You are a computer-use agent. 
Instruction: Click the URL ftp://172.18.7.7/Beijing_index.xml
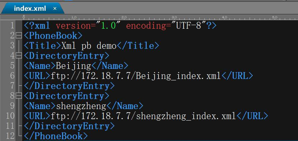(x=136, y=76)
